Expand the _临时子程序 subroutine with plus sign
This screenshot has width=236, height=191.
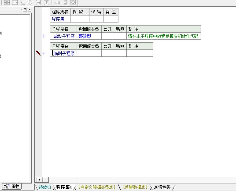43,53
